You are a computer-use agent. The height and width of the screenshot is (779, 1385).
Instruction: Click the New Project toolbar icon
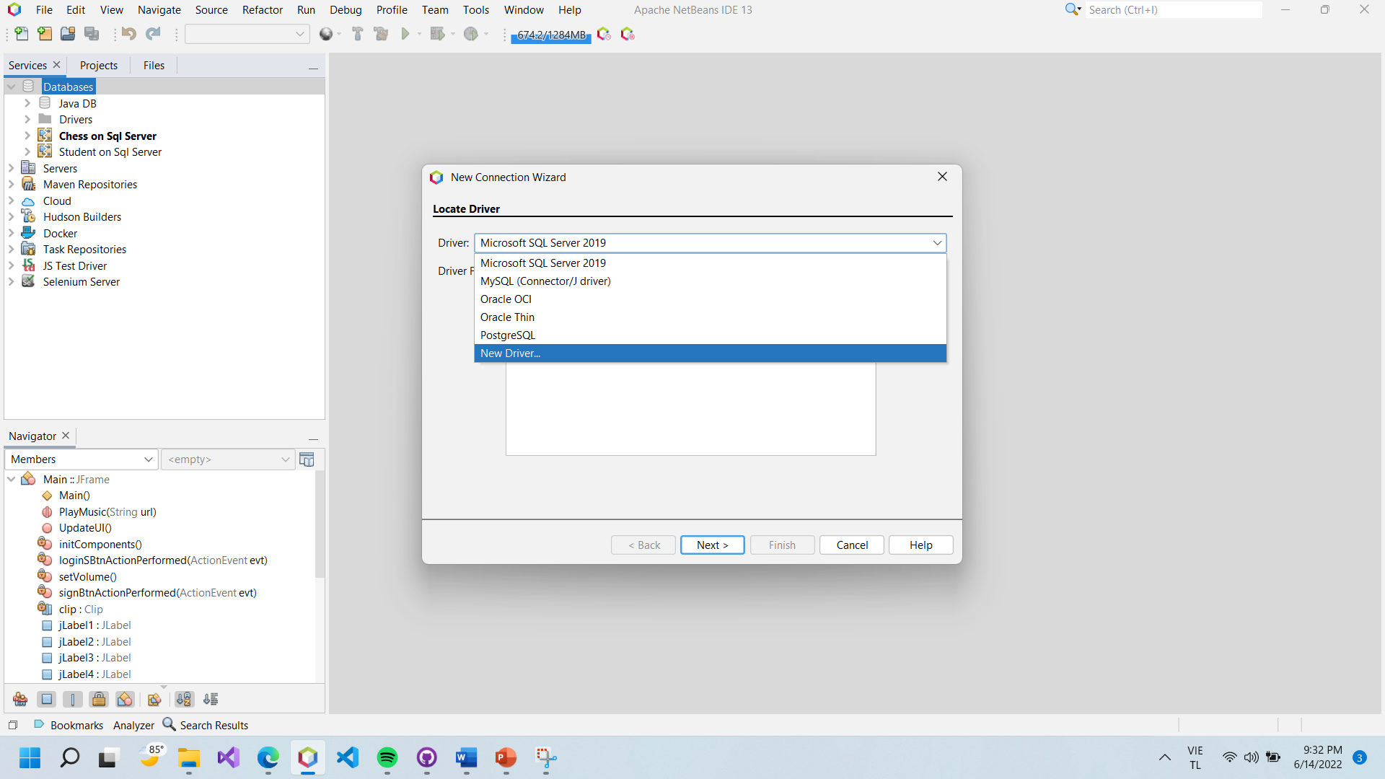point(45,34)
